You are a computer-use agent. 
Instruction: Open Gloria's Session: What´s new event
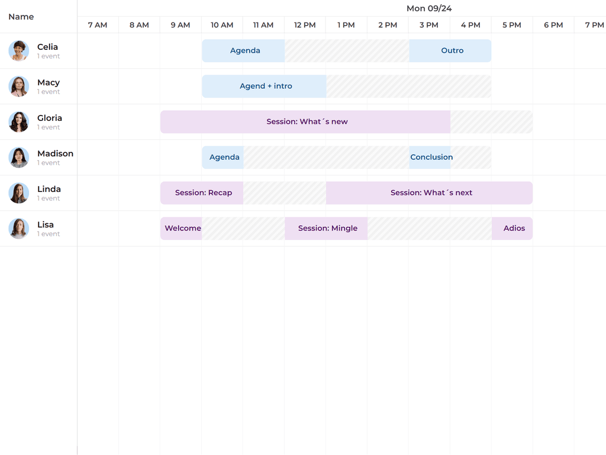coord(305,121)
